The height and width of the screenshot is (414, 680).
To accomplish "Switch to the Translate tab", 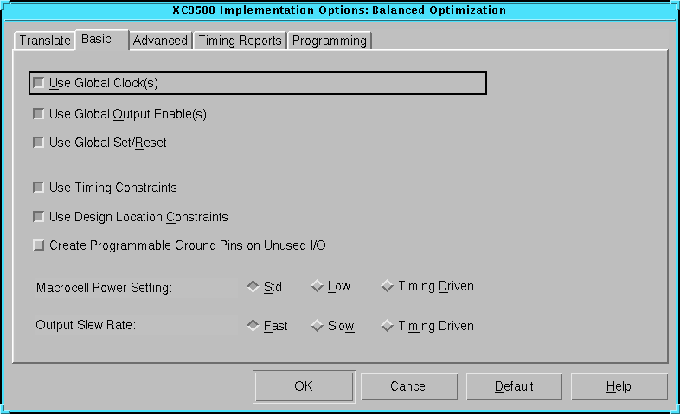I will coord(45,41).
